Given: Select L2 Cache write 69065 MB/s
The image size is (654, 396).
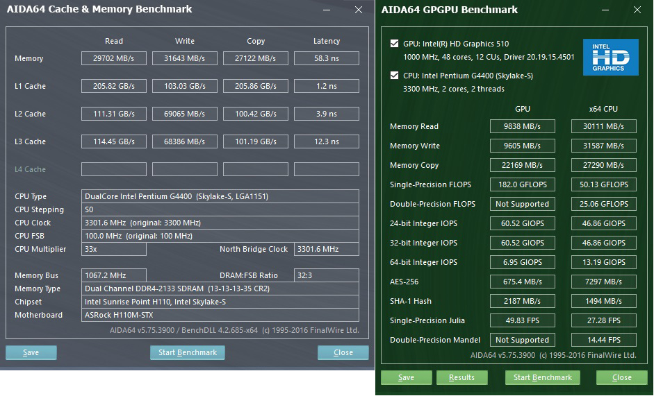Looking at the screenshot, I should tap(185, 114).
